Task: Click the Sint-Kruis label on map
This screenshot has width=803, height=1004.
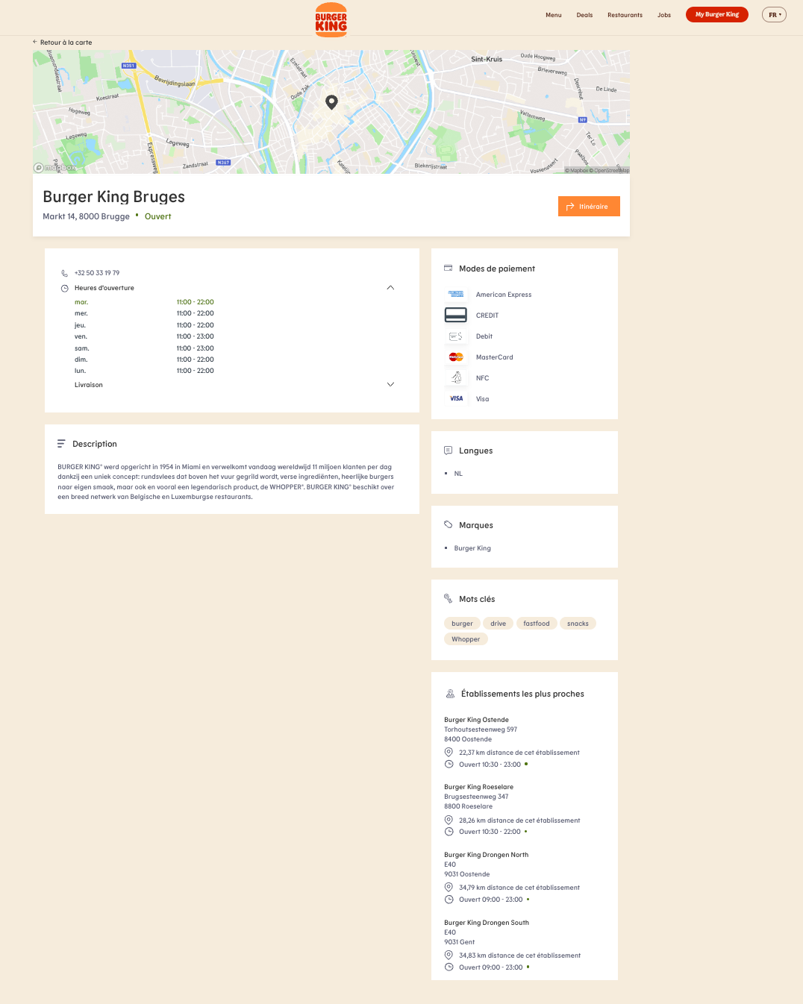Action: point(487,59)
